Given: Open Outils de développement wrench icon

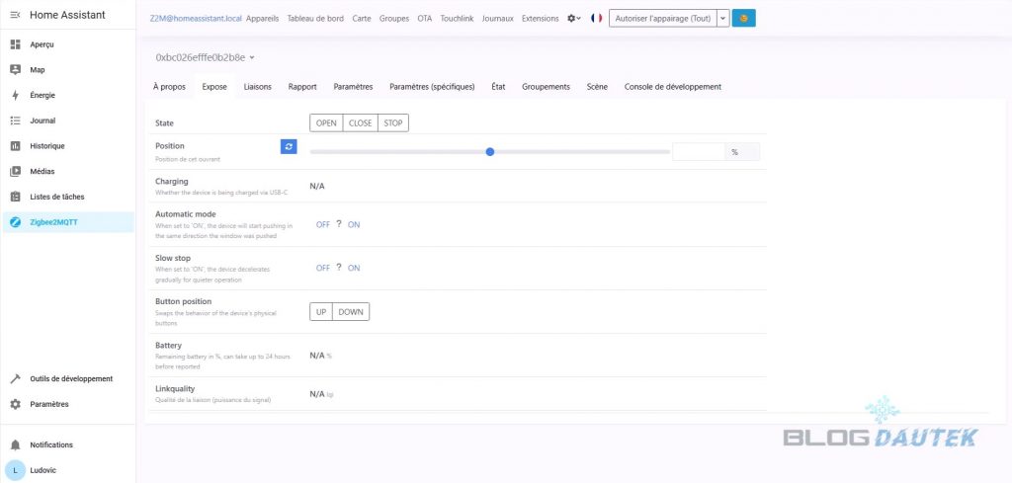Looking at the screenshot, I should pos(15,378).
